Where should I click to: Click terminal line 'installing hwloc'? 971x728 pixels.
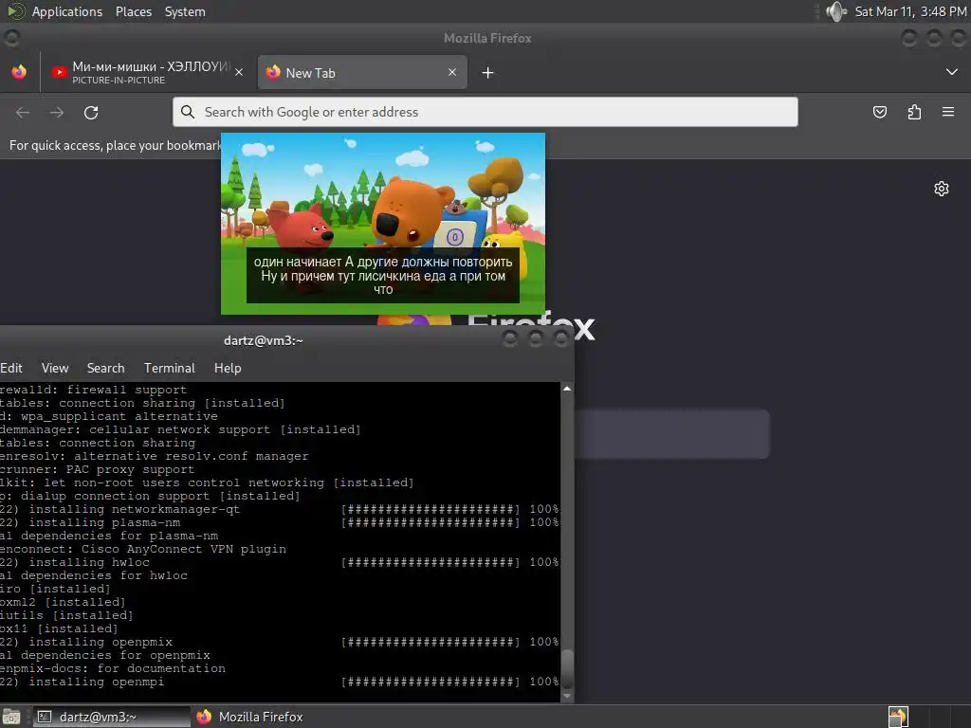click(x=89, y=562)
